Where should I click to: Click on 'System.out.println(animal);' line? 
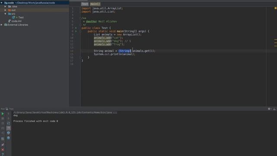[x=114, y=54]
